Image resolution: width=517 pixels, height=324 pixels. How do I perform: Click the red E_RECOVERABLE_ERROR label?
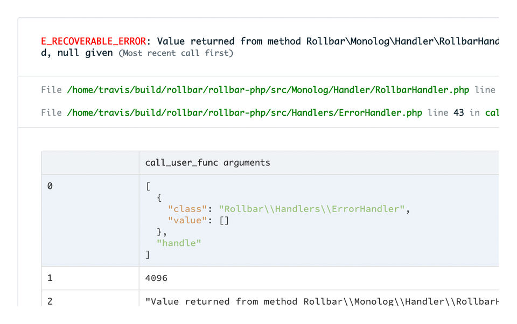point(92,41)
